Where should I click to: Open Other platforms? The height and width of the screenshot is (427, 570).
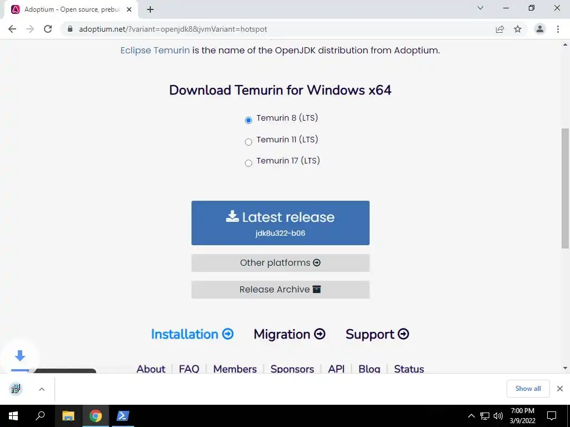coord(281,263)
